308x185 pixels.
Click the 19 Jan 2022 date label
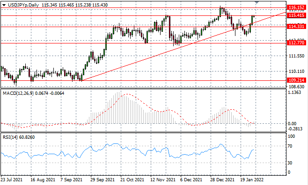tap(252, 180)
